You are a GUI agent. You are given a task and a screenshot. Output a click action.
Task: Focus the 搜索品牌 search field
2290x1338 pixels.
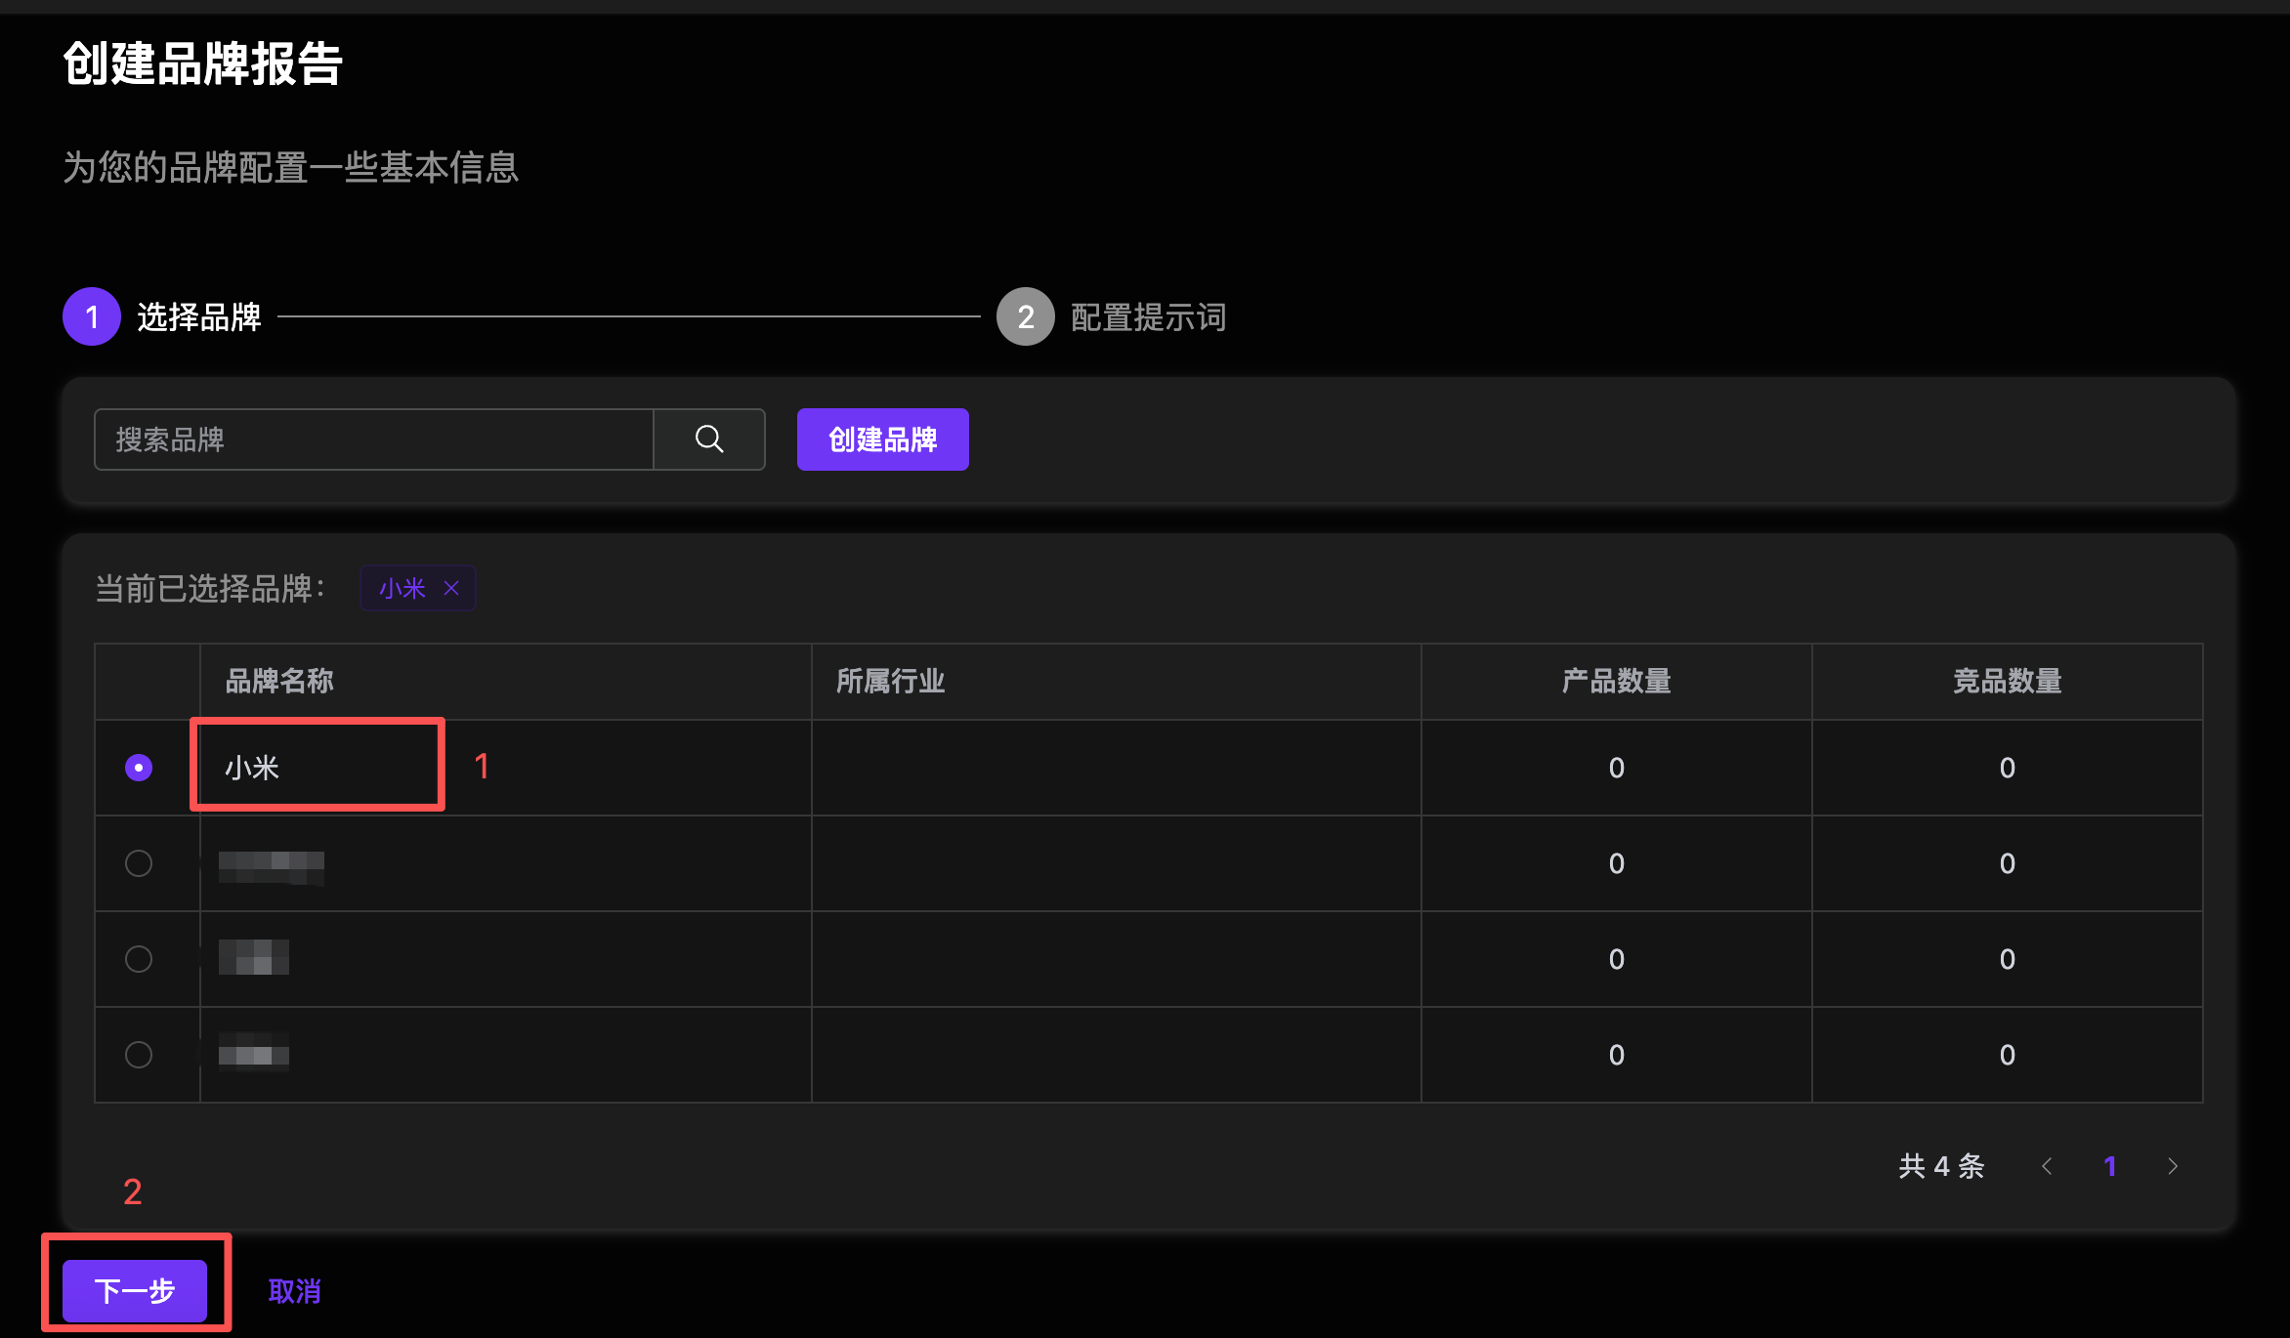(x=373, y=439)
